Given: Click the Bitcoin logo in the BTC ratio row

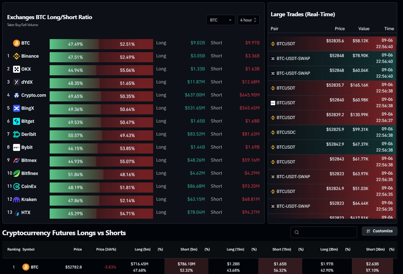Looking at the screenshot, I should (x=17, y=43).
